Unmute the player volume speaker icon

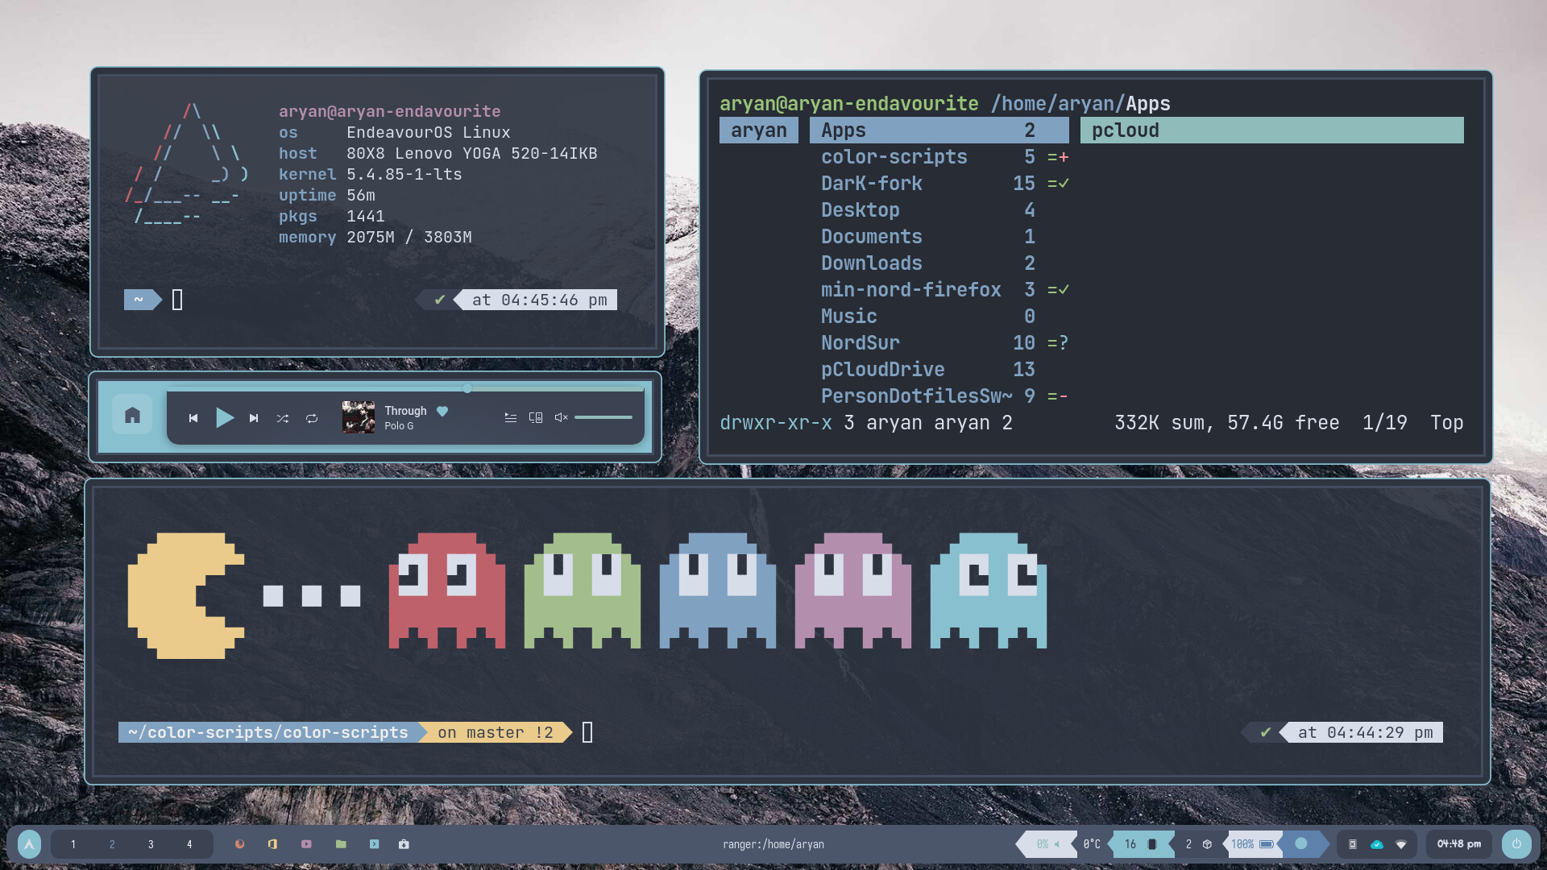point(562,417)
